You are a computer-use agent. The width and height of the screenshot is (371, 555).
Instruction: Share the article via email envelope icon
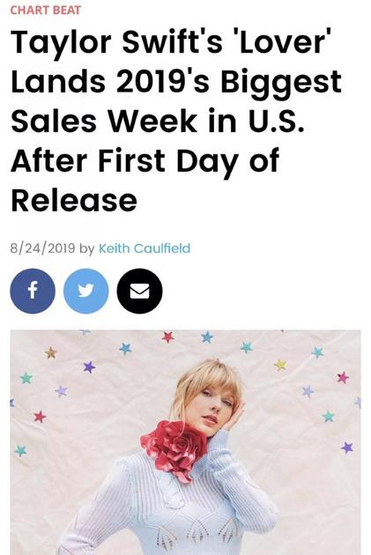click(x=139, y=291)
